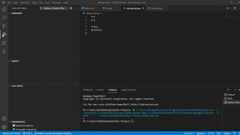Open the Selection menu
The height and width of the screenshot is (135, 240).
coord(25,3)
